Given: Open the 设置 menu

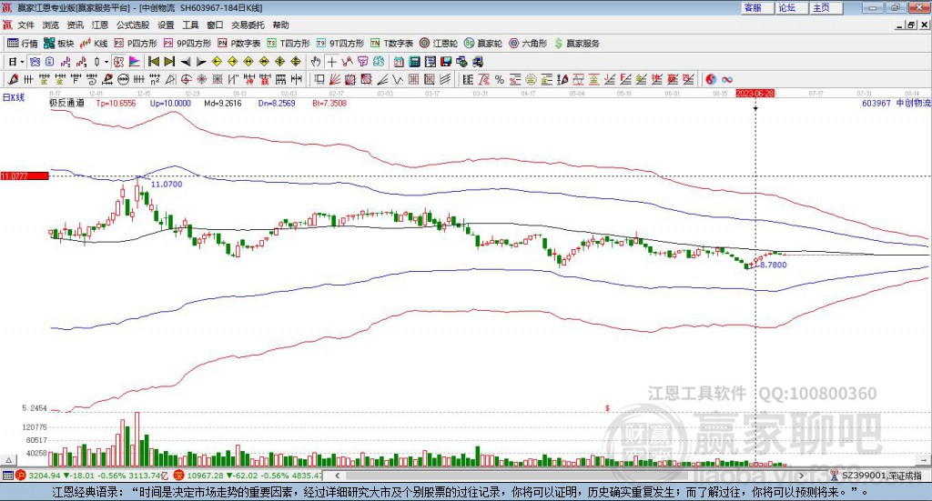Looking at the screenshot, I should 166,25.
